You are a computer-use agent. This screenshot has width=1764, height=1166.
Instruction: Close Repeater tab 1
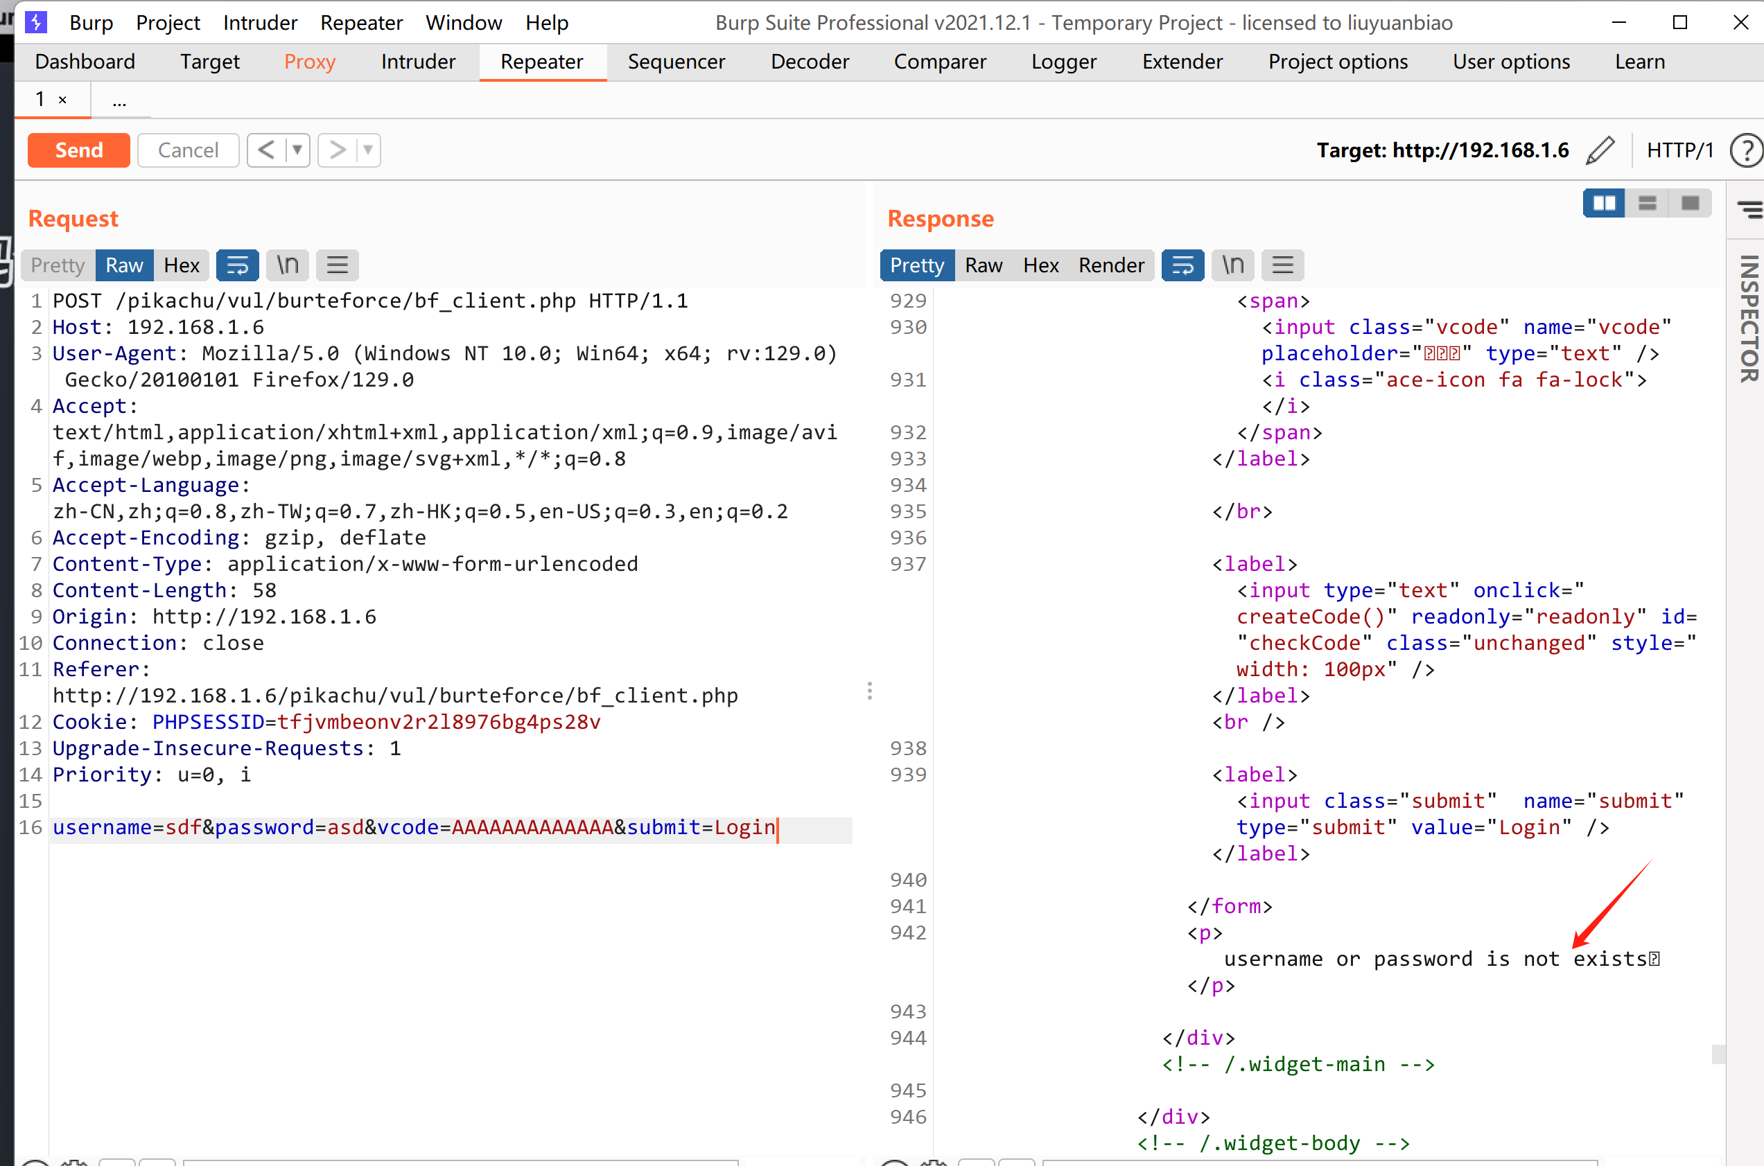pos(62,100)
